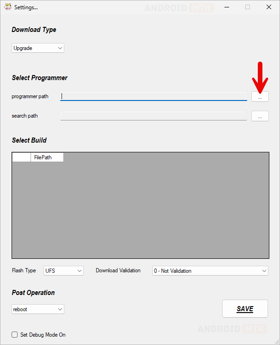The width and height of the screenshot is (280, 345).
Task: Click the search path text field
Action: 154,116
